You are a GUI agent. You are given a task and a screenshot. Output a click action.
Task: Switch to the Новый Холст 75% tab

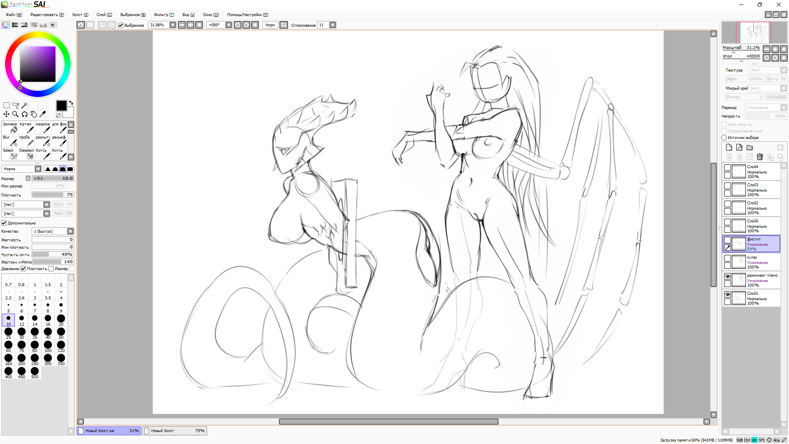[x=175, y=431]
